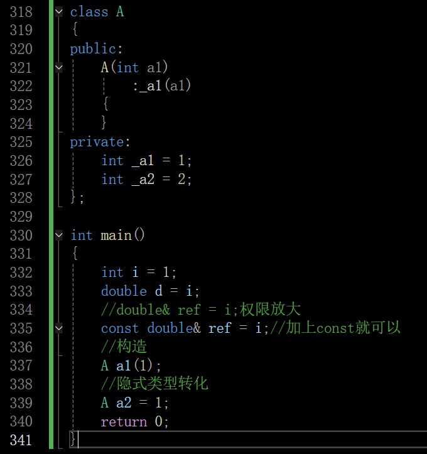Click the 'class' keyword on line 318
The image size is (427, 454).
click(89, 12)
